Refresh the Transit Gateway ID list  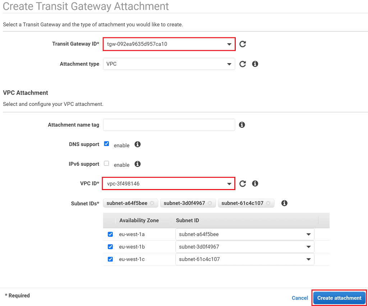(x=243, y=44)
